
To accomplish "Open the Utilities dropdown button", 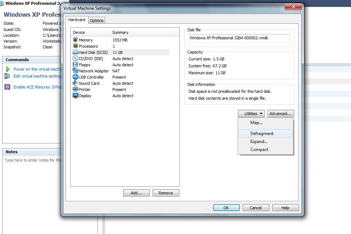I will click(x=251, y=114).
